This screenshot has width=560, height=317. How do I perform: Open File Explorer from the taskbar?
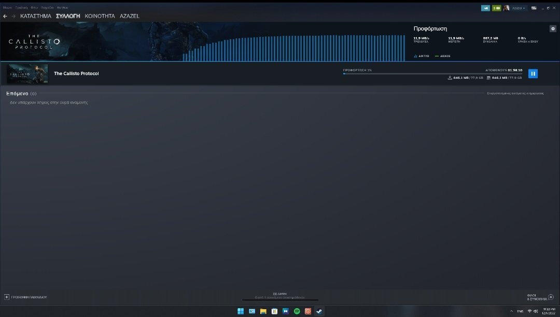263,311
